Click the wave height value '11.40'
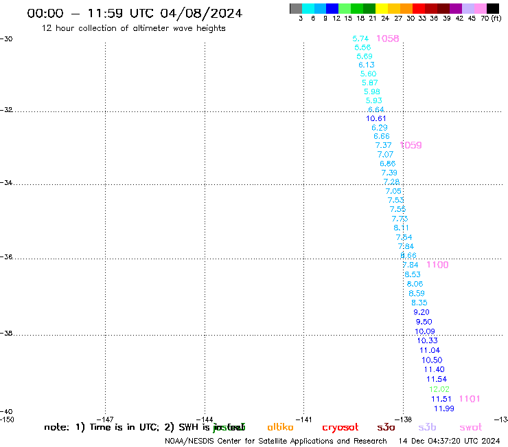Viewport: 508px width, 447px height. (434, 369)
